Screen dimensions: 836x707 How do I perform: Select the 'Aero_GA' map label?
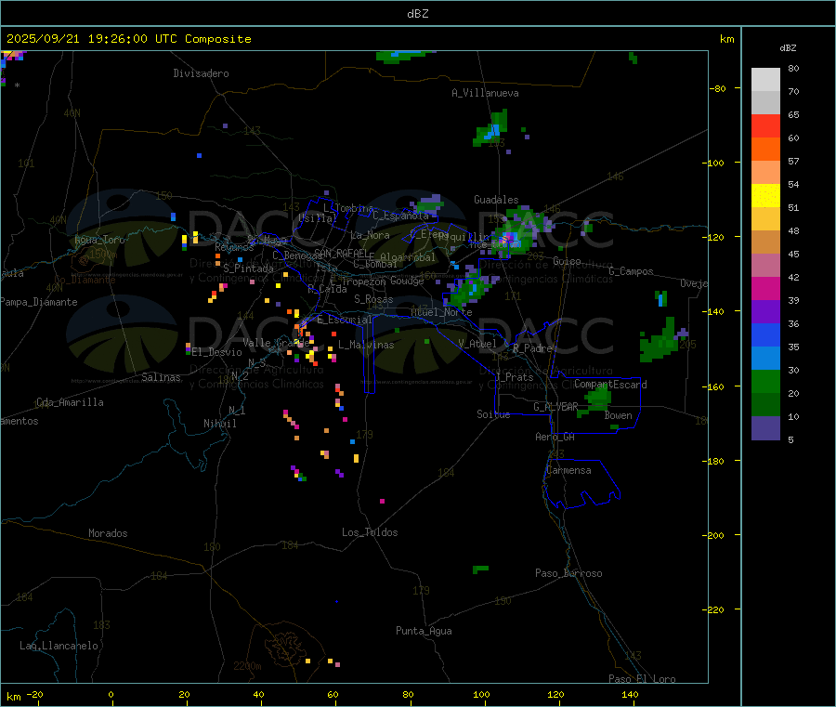555,437
